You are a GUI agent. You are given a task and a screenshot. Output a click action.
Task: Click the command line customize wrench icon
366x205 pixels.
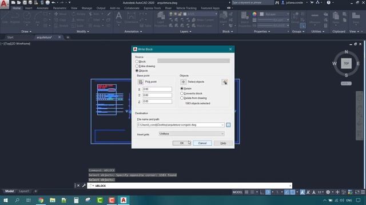[84, 186]
